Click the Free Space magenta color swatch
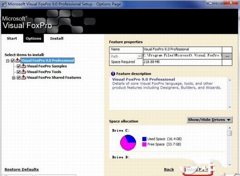Viewport: 240px width, 176px height. click(x=144, y=144)
